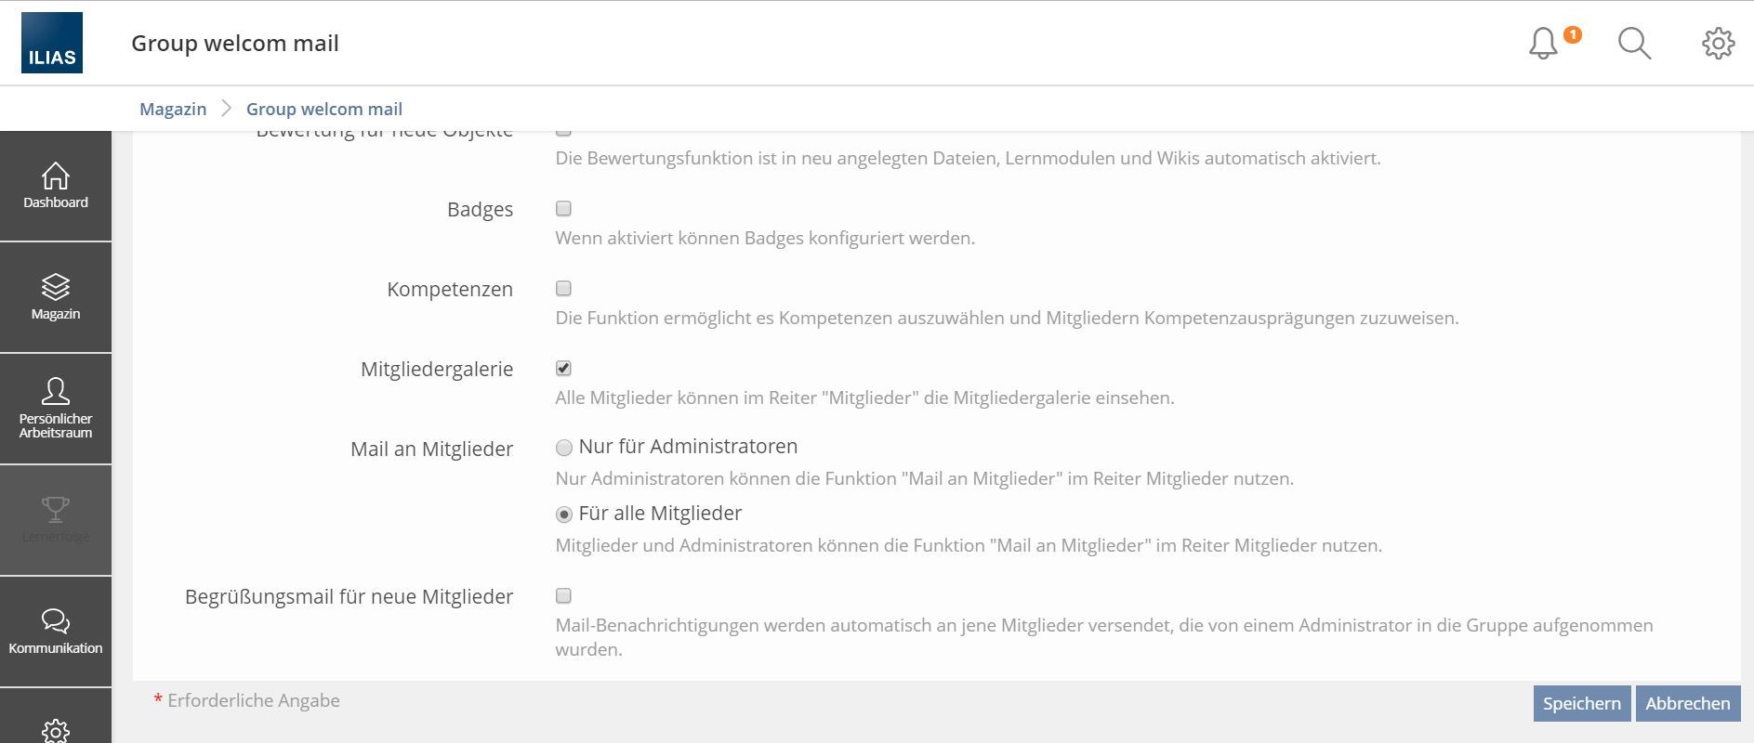Open the bottom sidebar gear icon

pyautogui.click(x=56, y=730)
